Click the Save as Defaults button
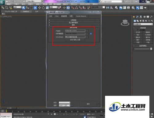 point(75,40)
